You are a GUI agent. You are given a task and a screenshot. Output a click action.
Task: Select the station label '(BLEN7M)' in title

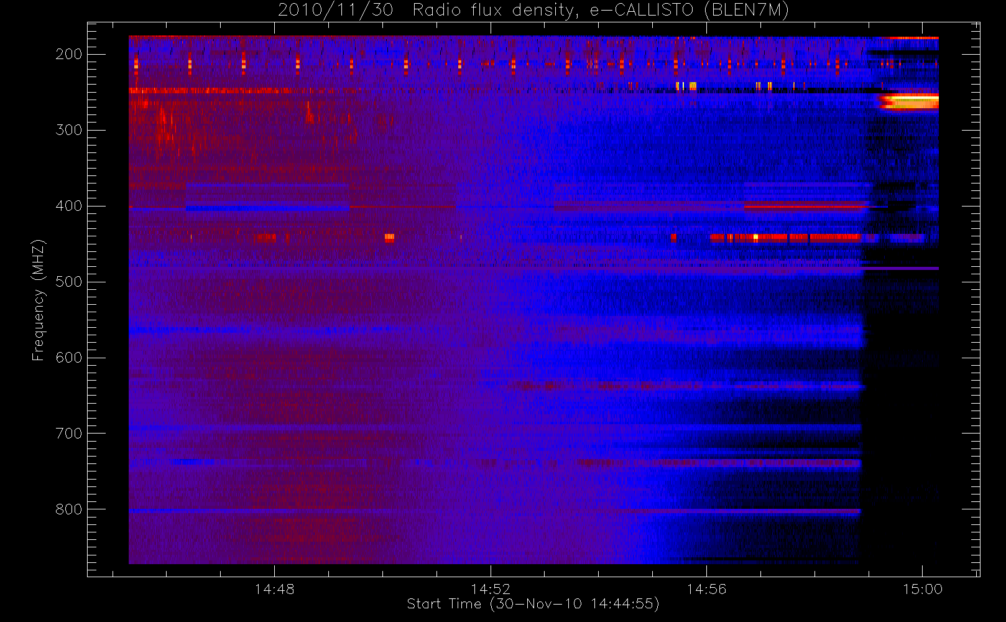pos(747,10)
